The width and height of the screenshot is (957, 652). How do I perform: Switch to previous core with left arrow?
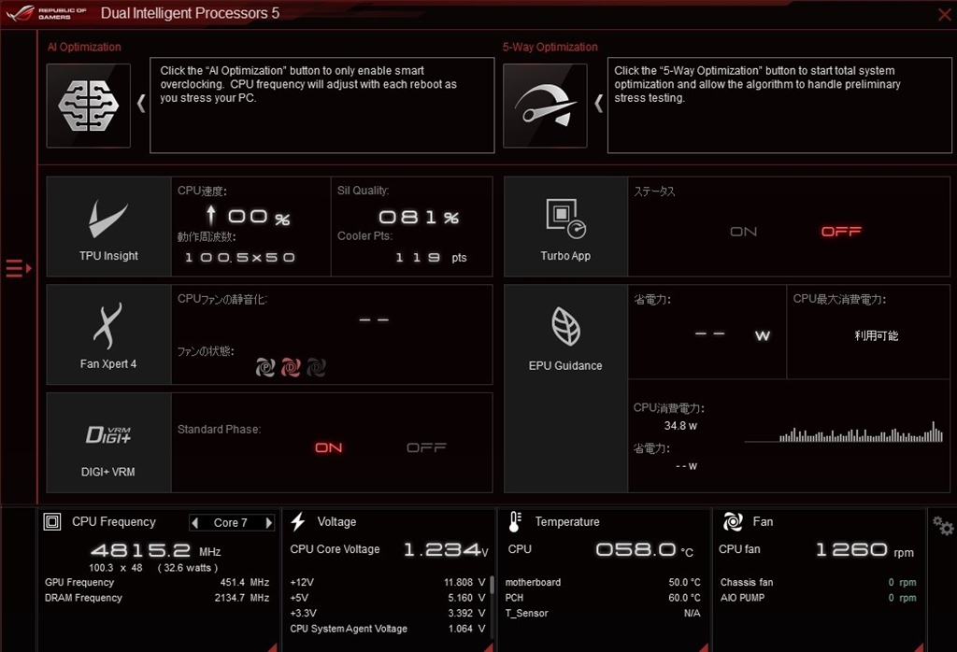pos(194,523)
